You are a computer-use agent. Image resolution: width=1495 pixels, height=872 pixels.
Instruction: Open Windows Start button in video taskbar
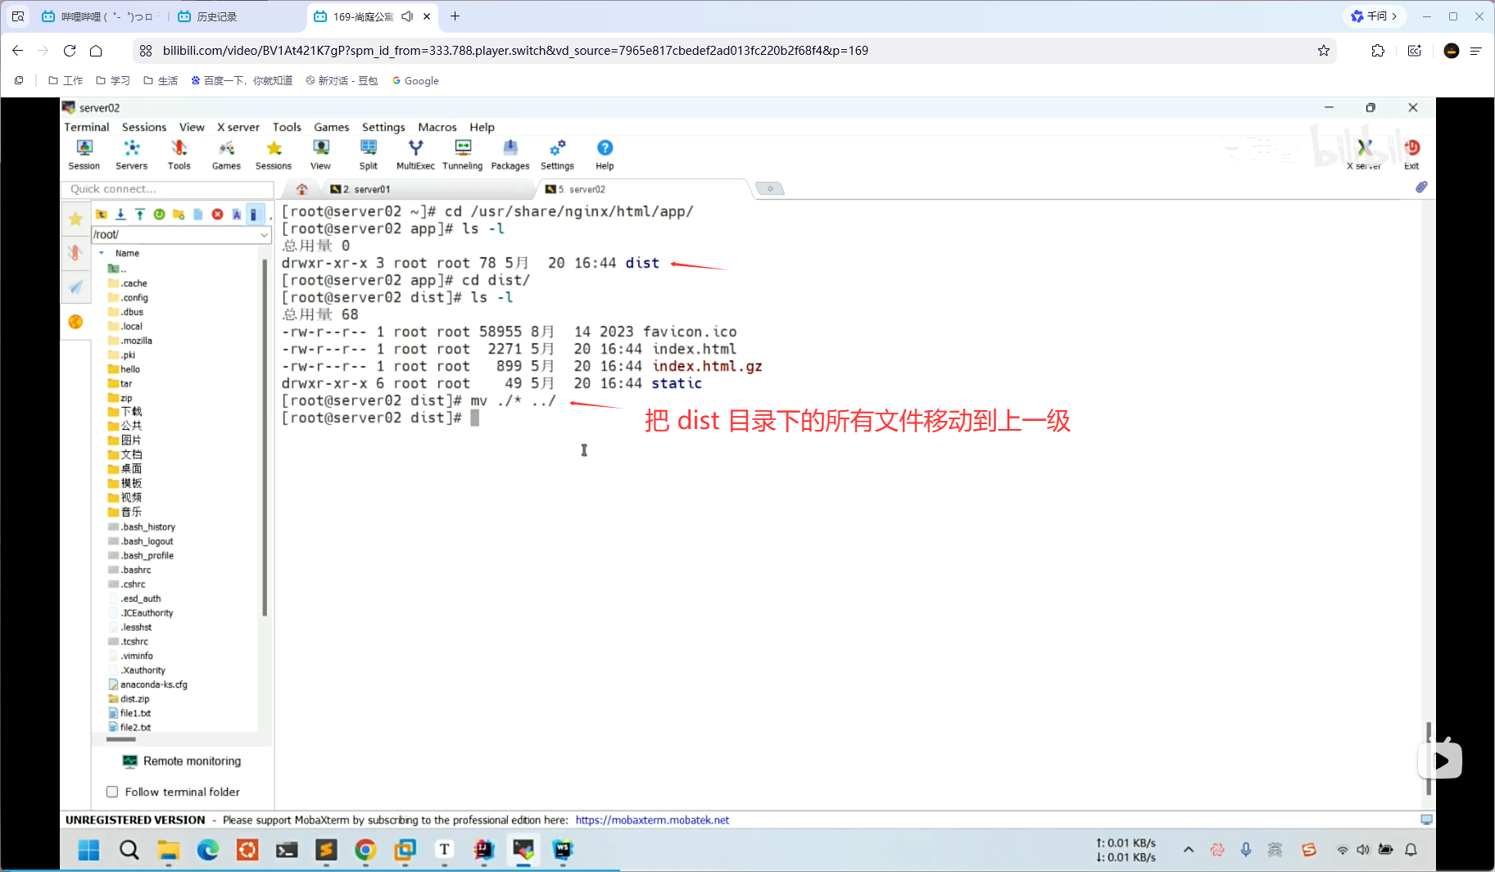pos(88,850)
